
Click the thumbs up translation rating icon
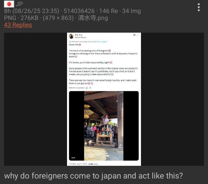pos(87,88)
